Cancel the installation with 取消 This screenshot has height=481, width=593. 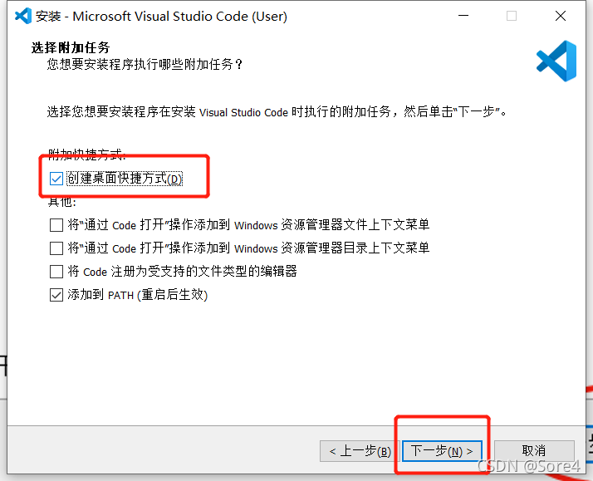[x=534, y=451]
